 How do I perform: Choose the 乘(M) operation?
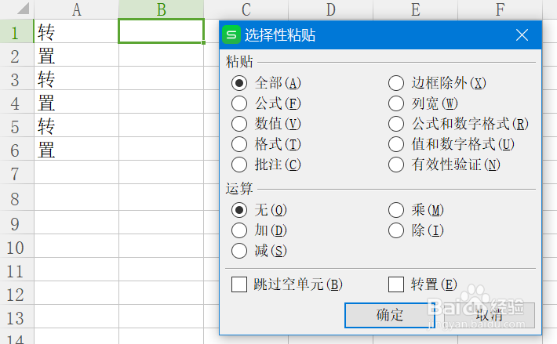[396, 210]
